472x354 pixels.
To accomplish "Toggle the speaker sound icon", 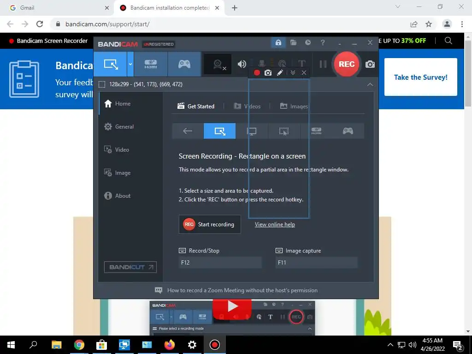I will 242,64.
